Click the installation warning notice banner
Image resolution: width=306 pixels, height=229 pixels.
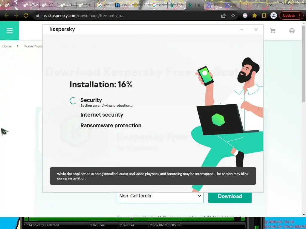point(153,176)
